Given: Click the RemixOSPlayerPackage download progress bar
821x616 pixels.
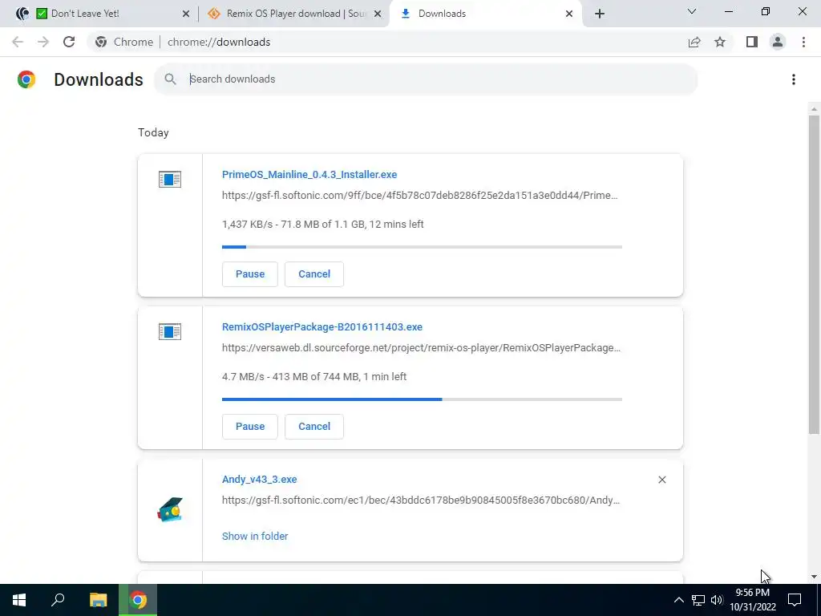Looking at the screenshot, I should point(422,399).
